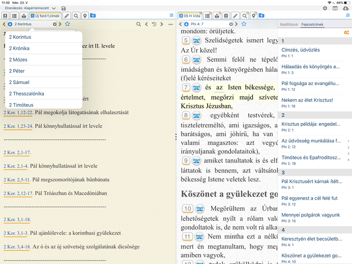Open orange gears icon in chapter titles panel
This screenshot has height=264, width=352.
coord(346,33)
